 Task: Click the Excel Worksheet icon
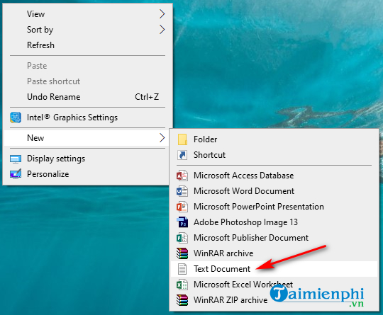(182, 285)
